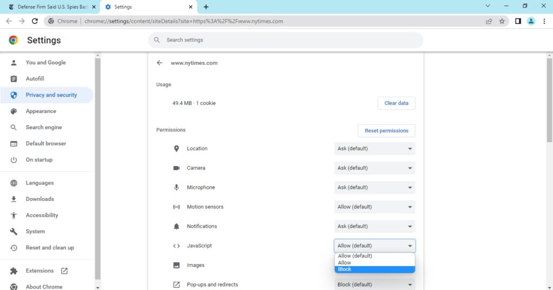Select Block in JavaScript dropdown list
This screenshot has height=290, width=553.
click(x=375, y=269)
